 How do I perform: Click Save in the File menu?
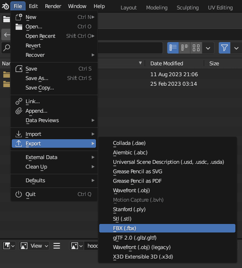click(x=54, y=69)
